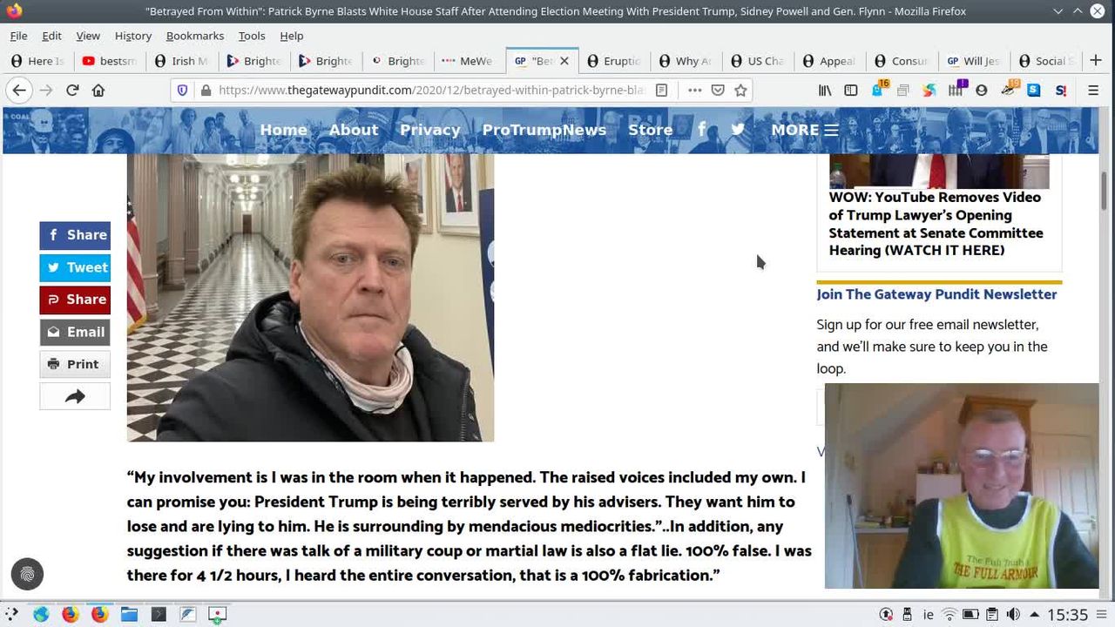The height and width of the screenshot is (627, 1115).
Task: Go to the Firefox home page
Action: pos(98,91)
